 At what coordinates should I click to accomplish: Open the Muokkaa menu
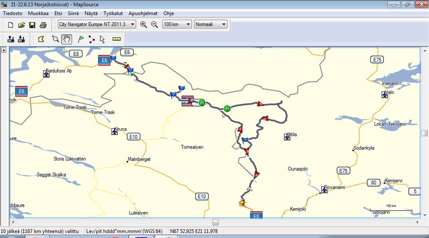[38, 13]
